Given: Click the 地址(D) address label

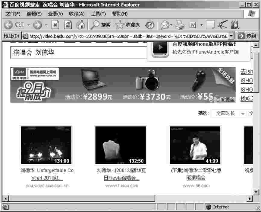Looking at the screenshot, I should (11, 36).
